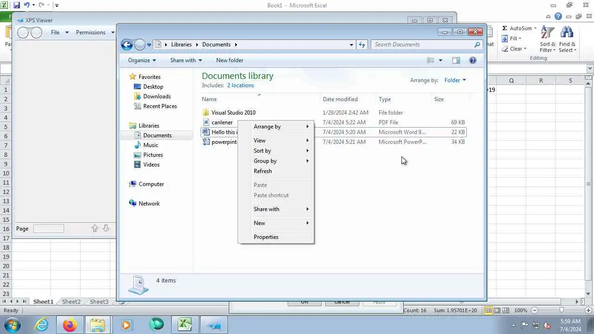The width and height of the screenshot is (594, 334).
Task: Open the Permissions menu in XPS Viewer
Action: pos(95,32)
